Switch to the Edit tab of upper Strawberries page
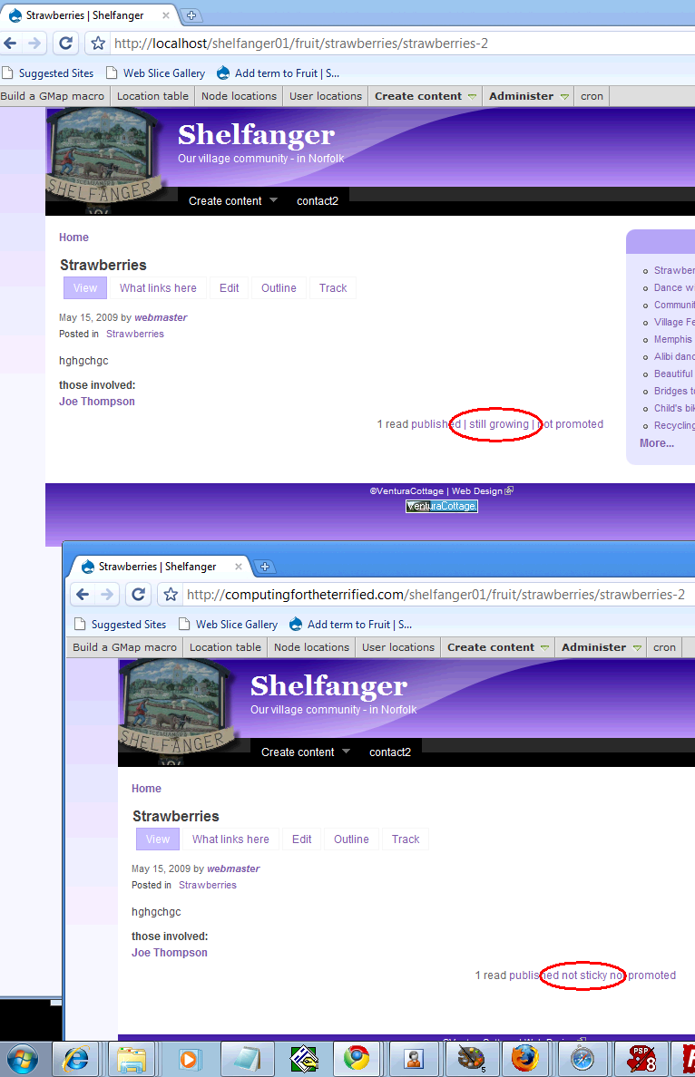 229,287
